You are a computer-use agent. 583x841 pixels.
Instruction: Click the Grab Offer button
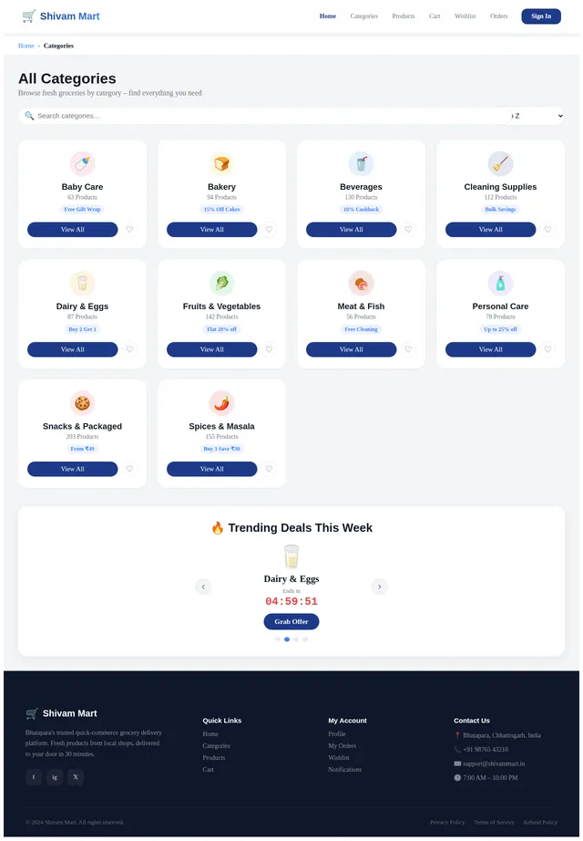click(x=291, y=622)
